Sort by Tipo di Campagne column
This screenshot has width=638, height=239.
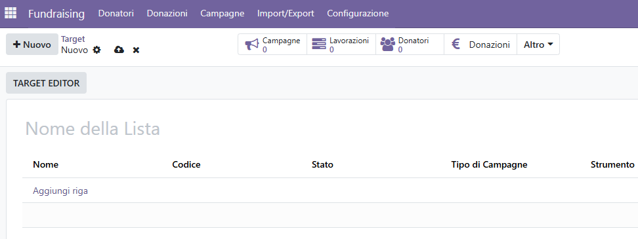489,164
